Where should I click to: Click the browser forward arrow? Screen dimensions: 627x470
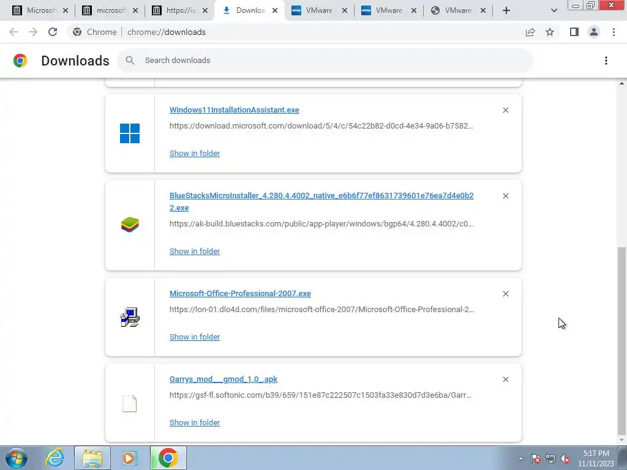pyautogui.click(x=33, y=32)
